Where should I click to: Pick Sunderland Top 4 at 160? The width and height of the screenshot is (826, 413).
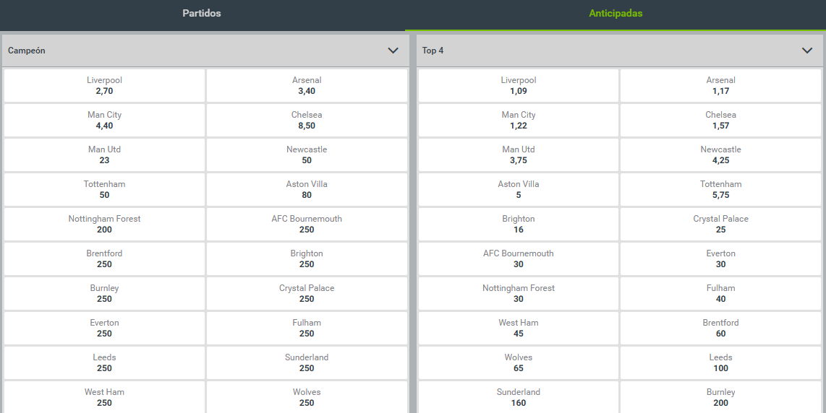click(519, 397)
